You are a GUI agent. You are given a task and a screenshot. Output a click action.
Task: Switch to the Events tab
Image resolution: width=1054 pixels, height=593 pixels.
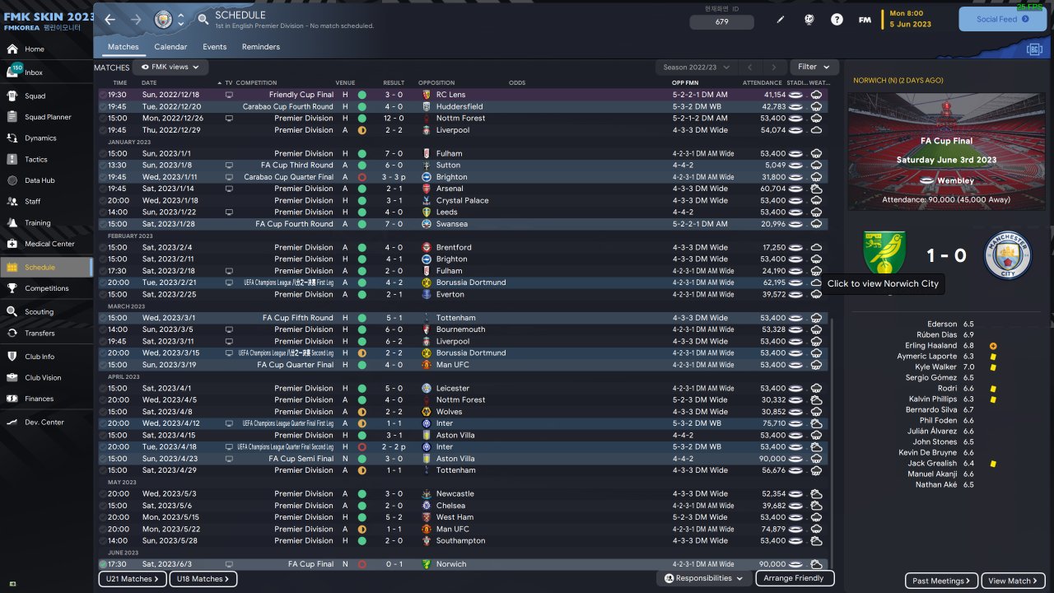(214, 47)
